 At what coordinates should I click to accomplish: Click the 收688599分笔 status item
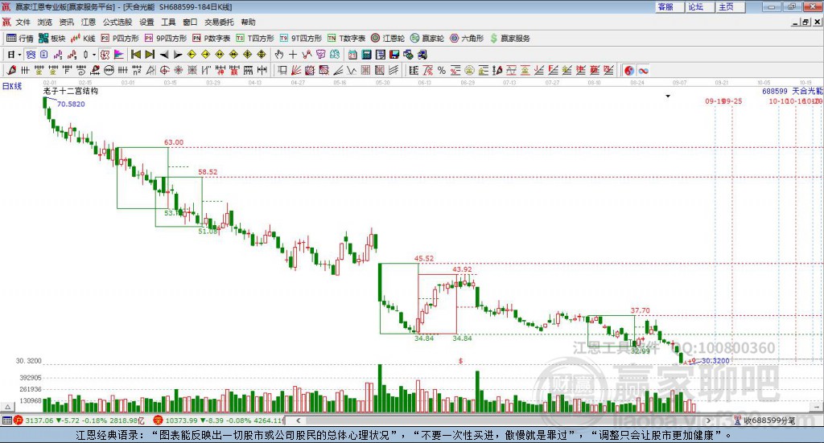coord(764,420)
